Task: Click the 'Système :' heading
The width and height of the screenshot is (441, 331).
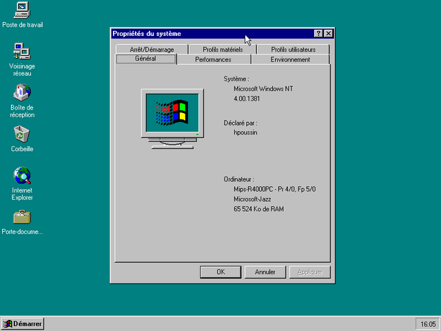Action: (236, 79)
